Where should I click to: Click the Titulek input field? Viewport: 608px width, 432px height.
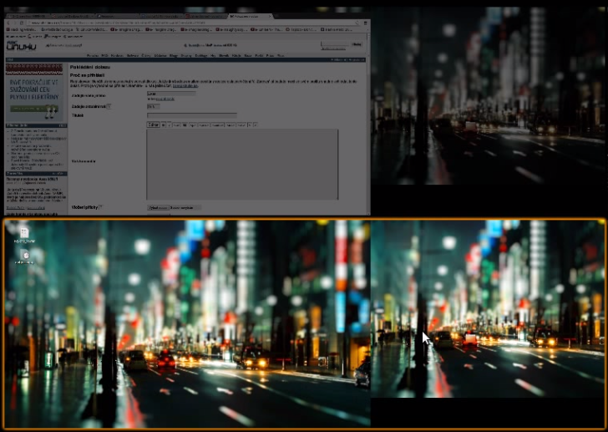point(191,115)
